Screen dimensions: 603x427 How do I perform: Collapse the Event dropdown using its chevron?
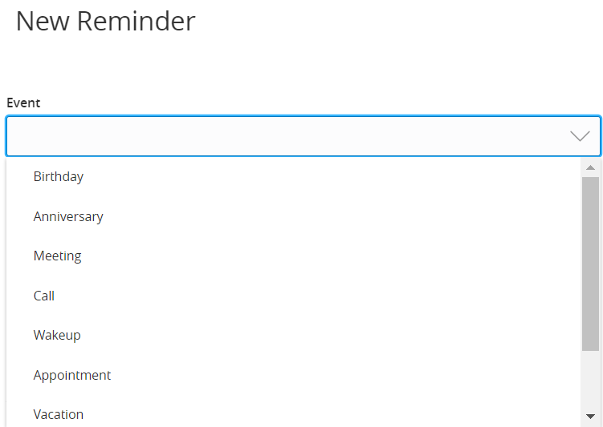tap(580, 136)
